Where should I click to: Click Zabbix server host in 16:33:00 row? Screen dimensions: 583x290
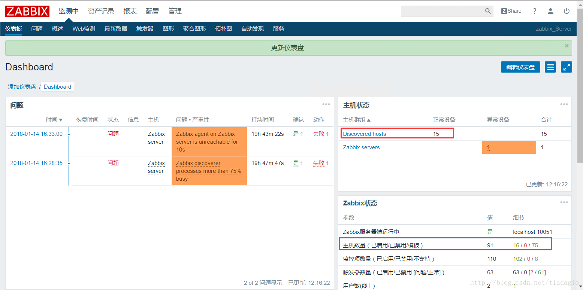156,138
